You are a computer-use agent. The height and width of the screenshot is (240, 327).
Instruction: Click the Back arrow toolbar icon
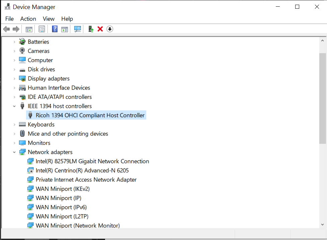[x=6, y=29]
